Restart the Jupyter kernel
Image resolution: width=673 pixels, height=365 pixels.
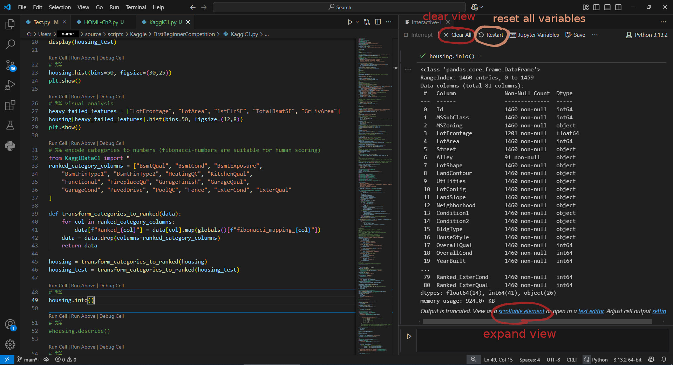tap(491, 35)
